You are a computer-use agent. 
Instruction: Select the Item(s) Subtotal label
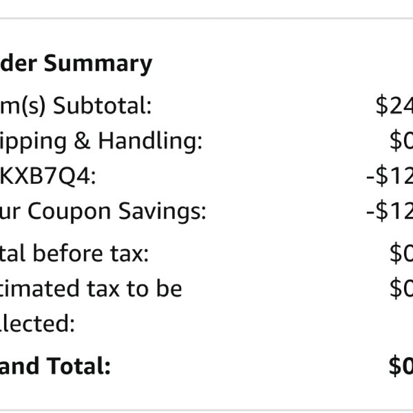[x=76, y=105]
